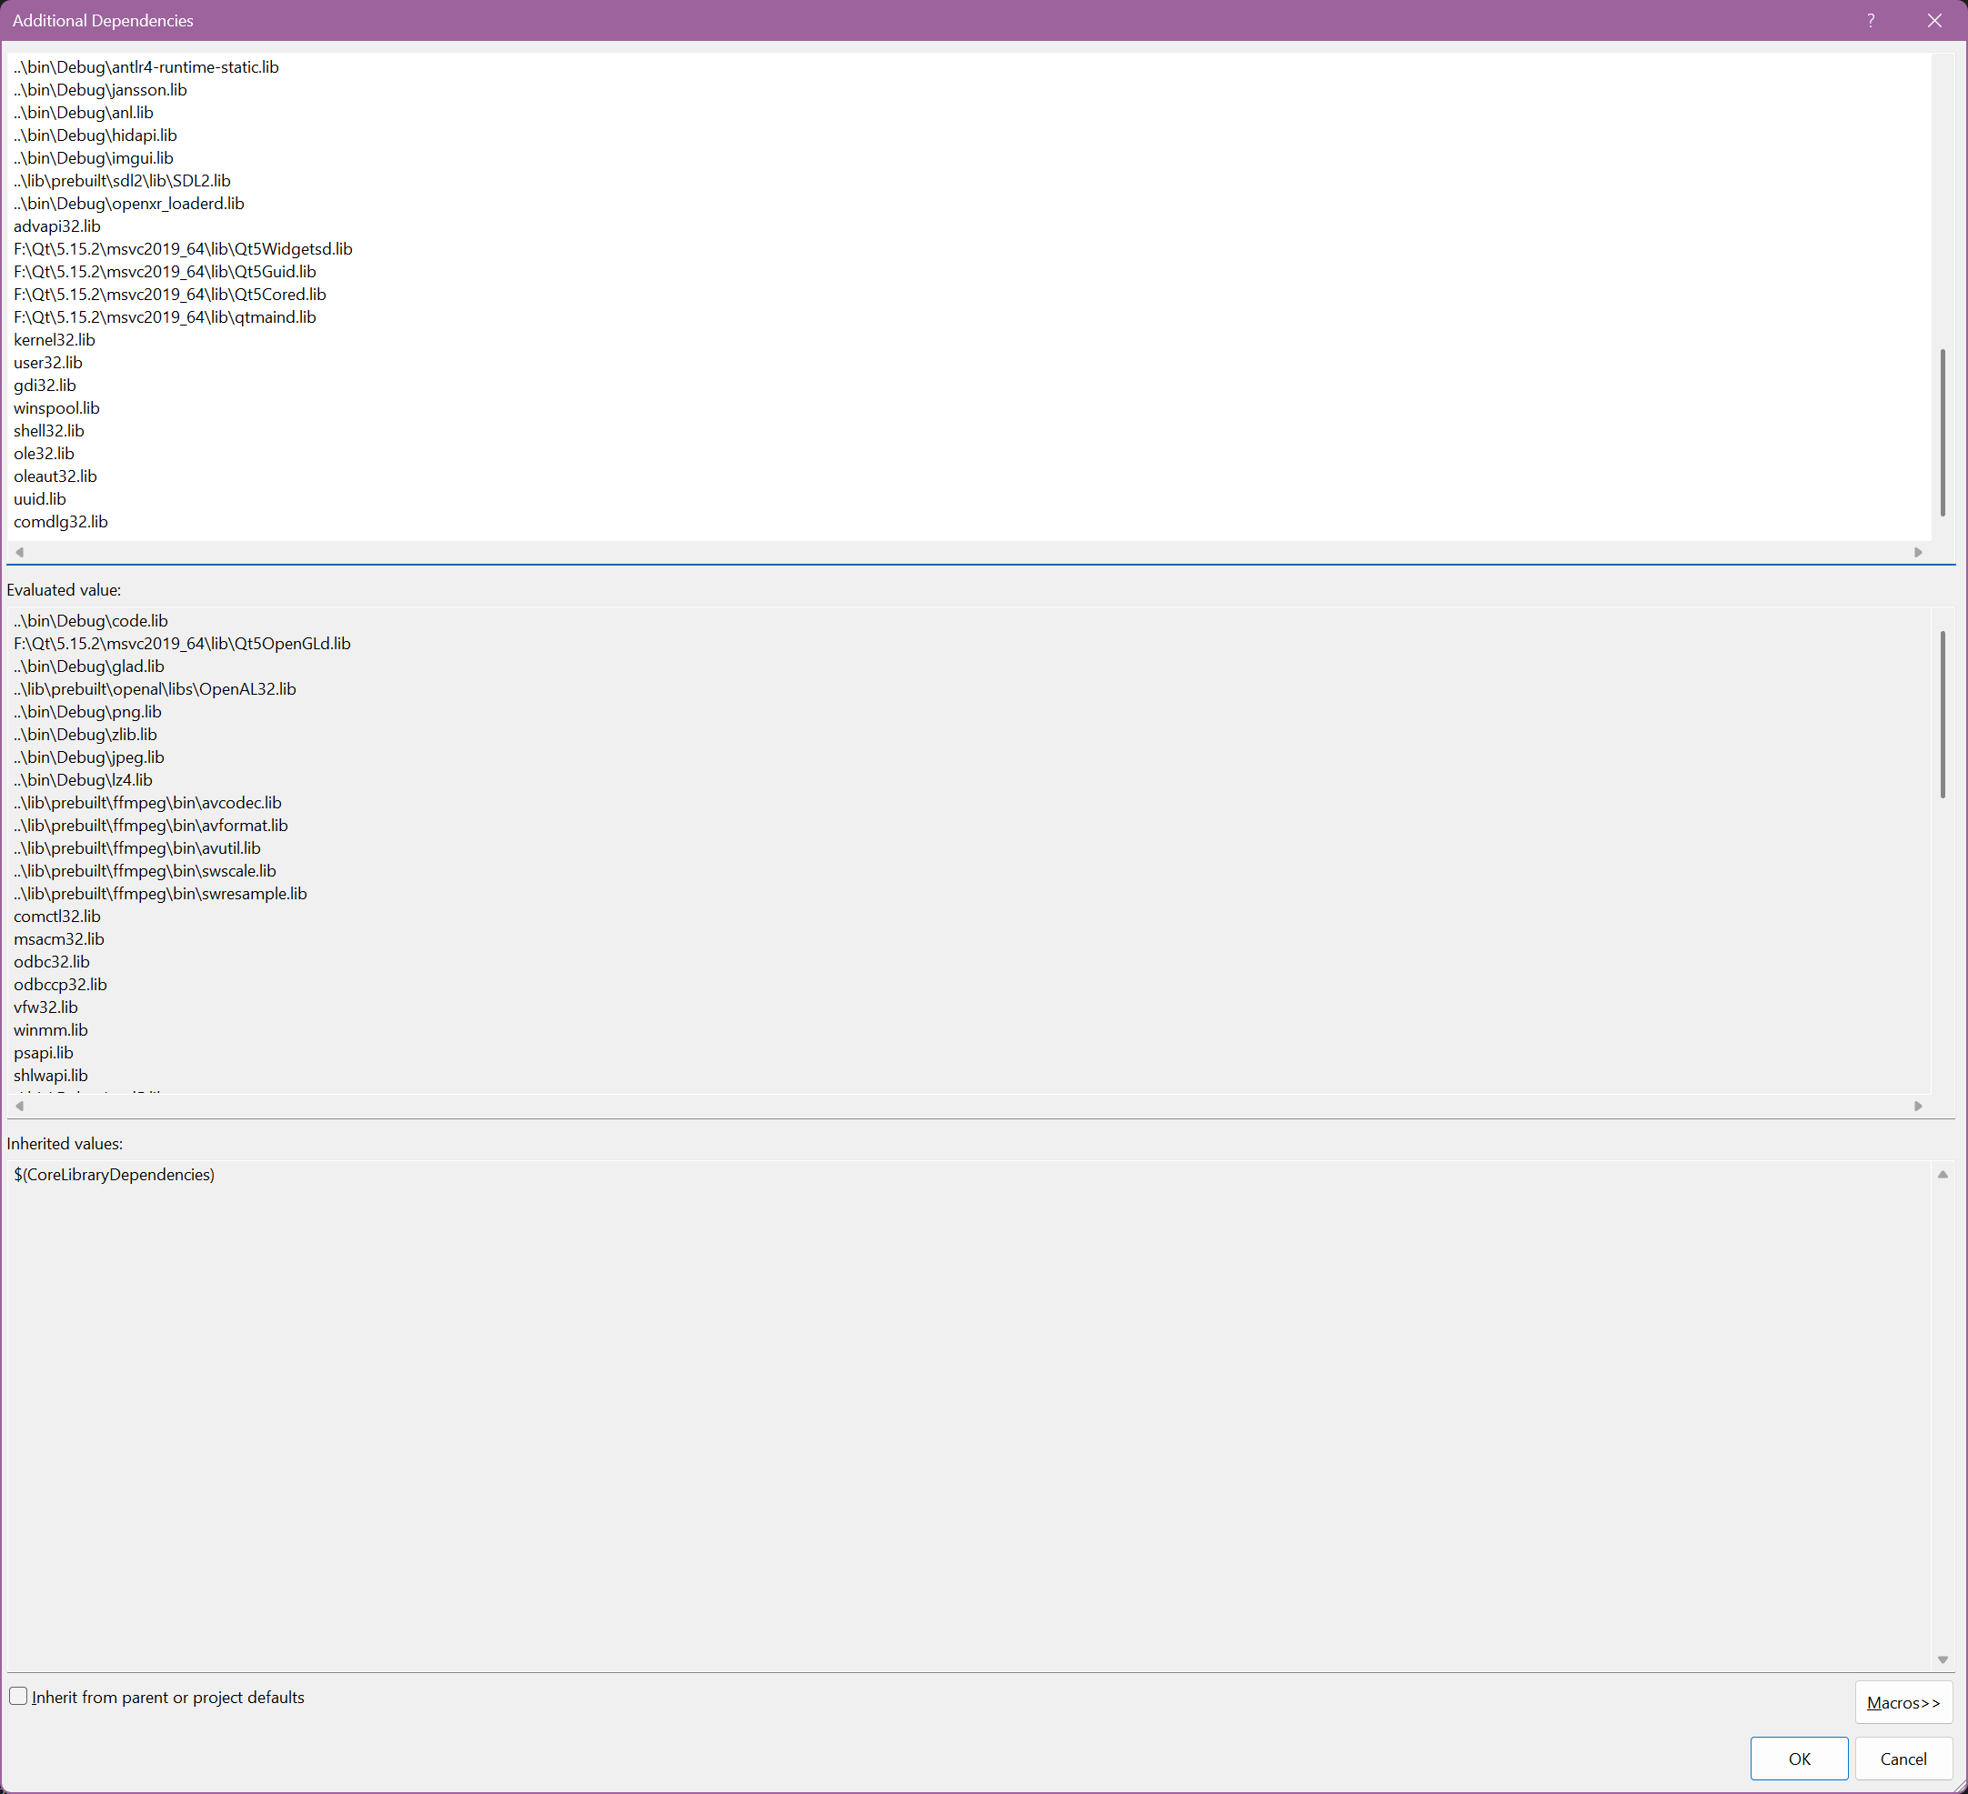The height and width of the screenshot is (1794, 1968).
Task: Click the imgui.lib entry
Action: [x=94, y=158]
